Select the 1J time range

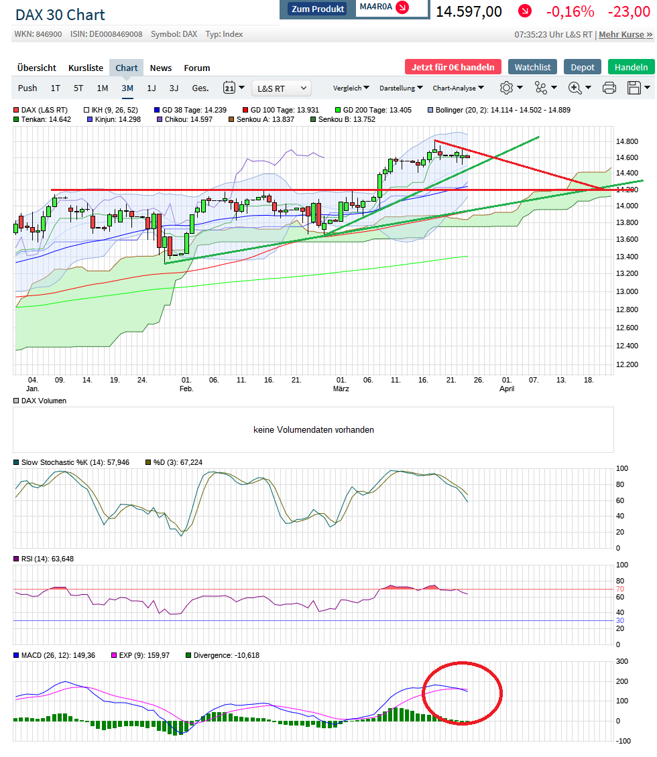pyautogui.click(x=152, y=88)
